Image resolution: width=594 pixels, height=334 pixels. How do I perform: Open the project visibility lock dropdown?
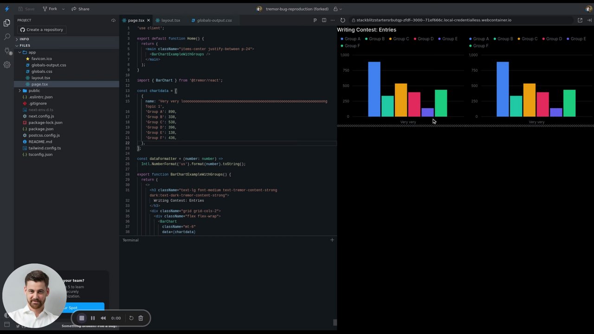click(x=337, y=9)
